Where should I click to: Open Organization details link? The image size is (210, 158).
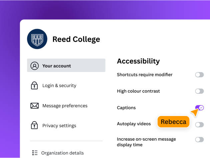click(62, 153)
